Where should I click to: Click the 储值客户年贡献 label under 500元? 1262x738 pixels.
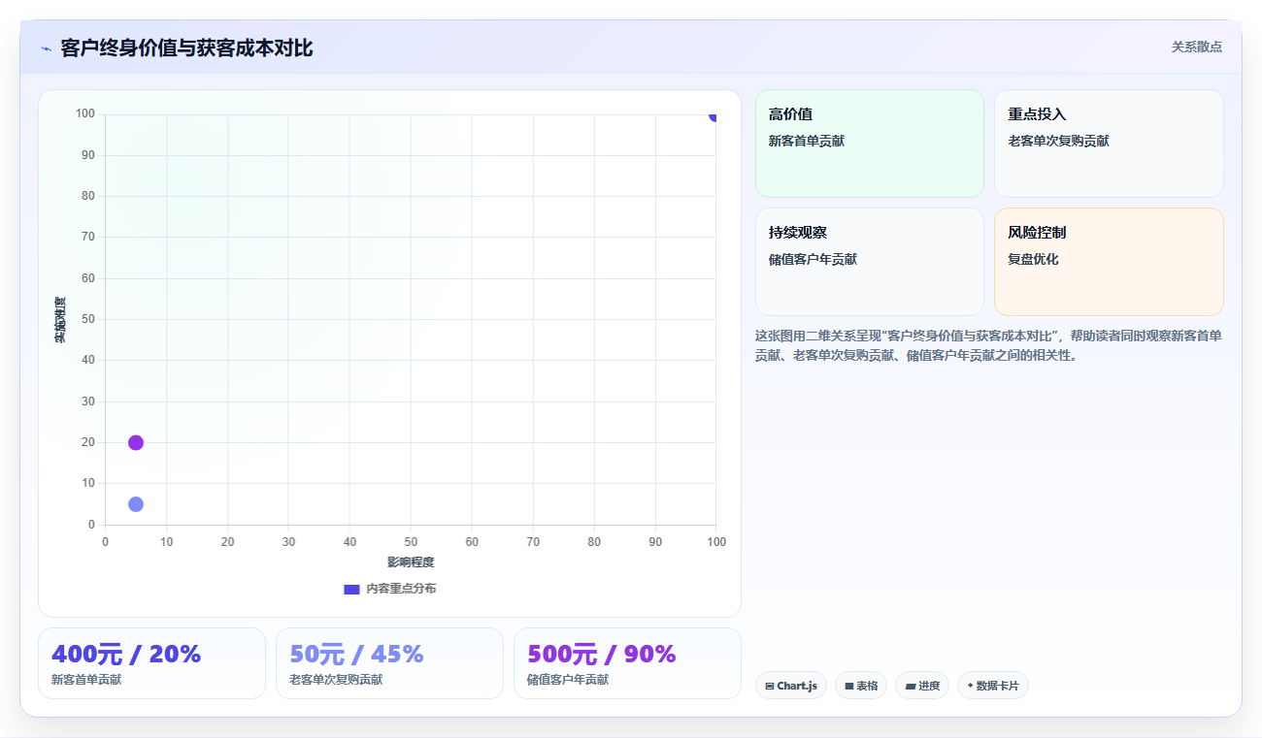(x=568, y=680)
